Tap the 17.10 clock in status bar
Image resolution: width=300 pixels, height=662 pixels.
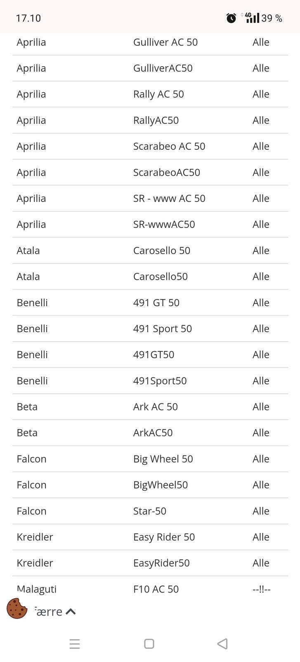tap(28, 18)
